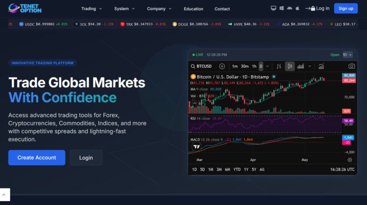Click the Bitcoin / U.S. Dollar chart title
This screenshot has height=205, width=367.
pyautogui.click(x=232, y=77)
